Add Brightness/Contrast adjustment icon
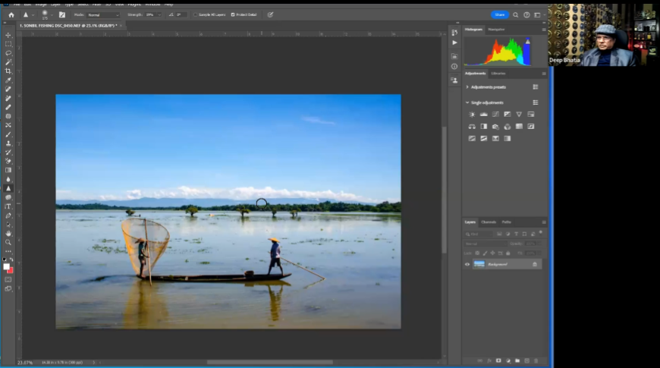The width and height of the screenshot is (660, 368). point(472,114)
